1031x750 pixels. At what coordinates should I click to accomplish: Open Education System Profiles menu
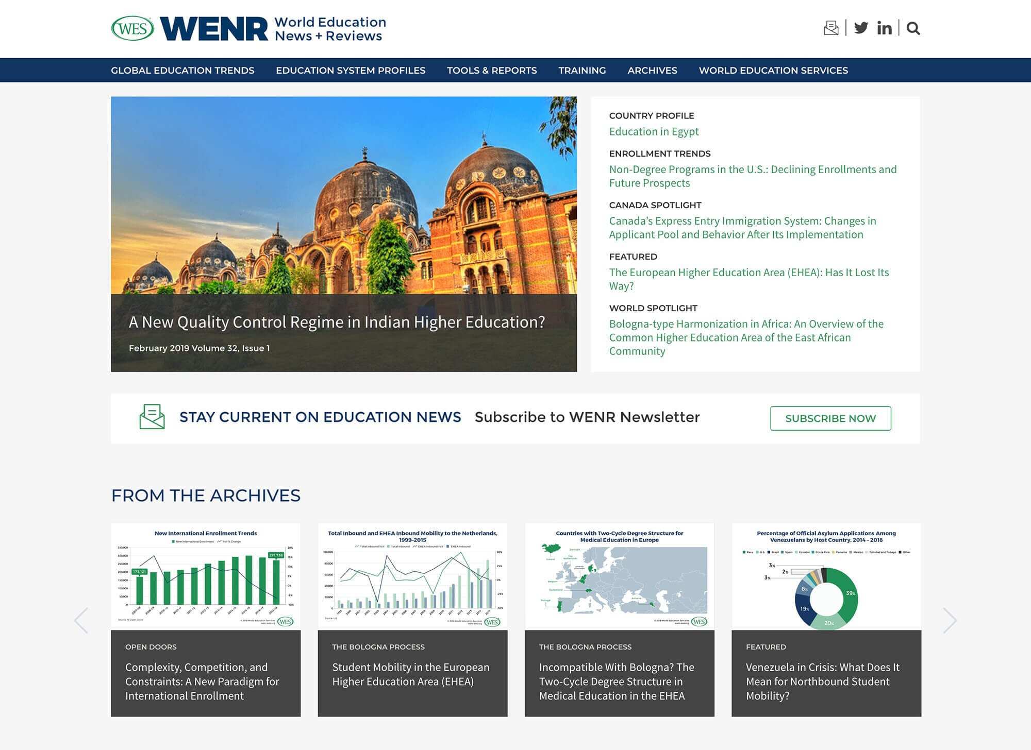coord(351,71)
